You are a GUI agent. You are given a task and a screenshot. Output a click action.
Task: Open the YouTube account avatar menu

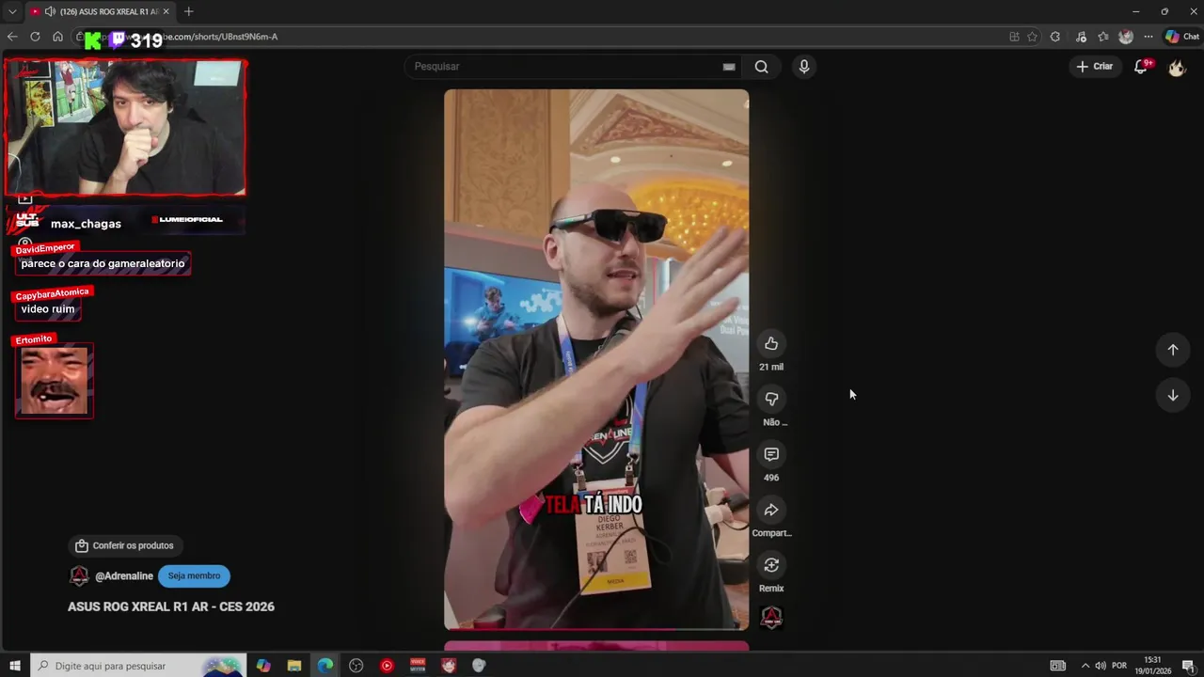[1177, 67]
